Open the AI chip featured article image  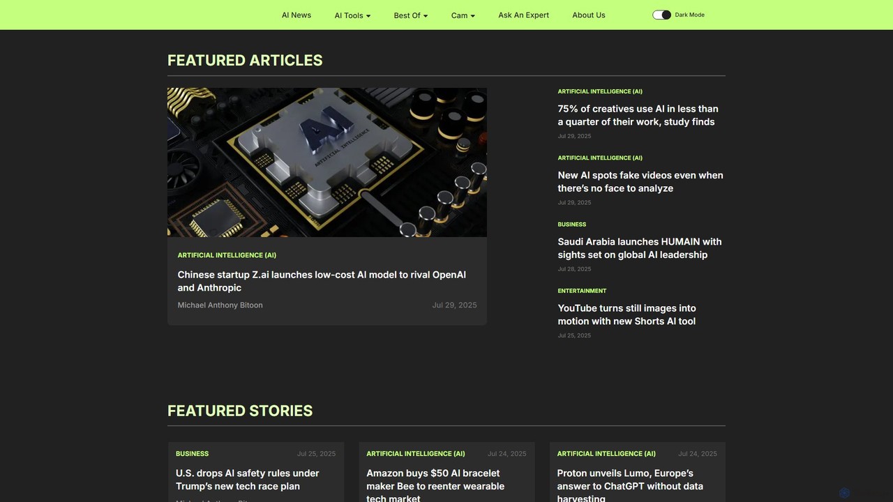pyautogui.click(x=327, y=162)
